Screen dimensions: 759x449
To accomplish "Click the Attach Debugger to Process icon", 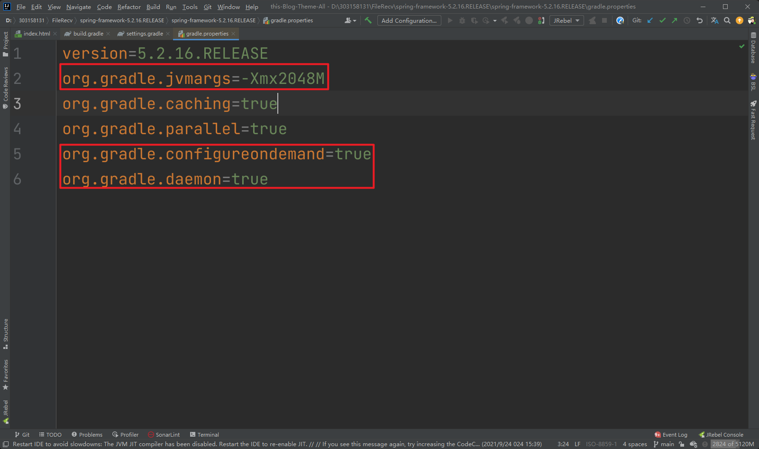I will click(541, 20).
